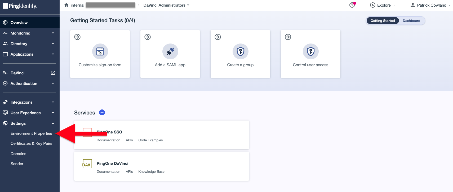This screenshot has width=453, height=192.
Task: Click the PingOne DaVinci DAV logo
Action: click(87, 164)
